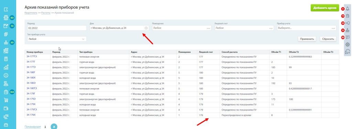Open device 34-180Э link

click(31, 83)
